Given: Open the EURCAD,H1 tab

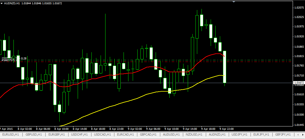Looking at the screenshot, I should click(125, 134).
